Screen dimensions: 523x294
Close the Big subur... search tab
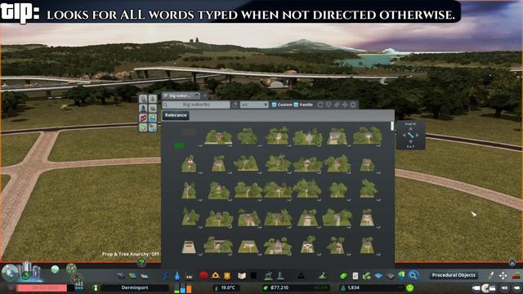[x=197, y=96]
